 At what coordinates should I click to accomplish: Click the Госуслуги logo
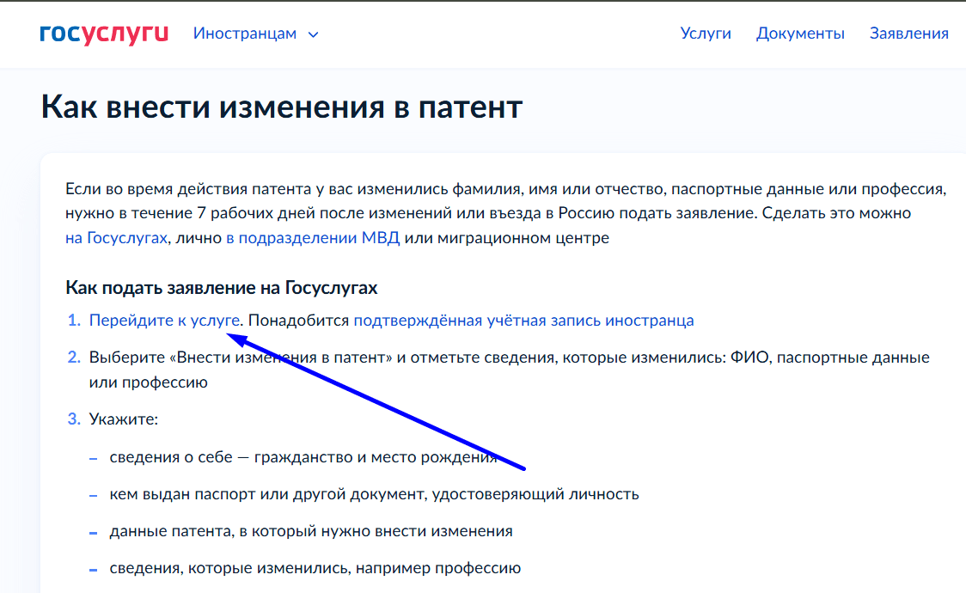[x=104, y=34]
